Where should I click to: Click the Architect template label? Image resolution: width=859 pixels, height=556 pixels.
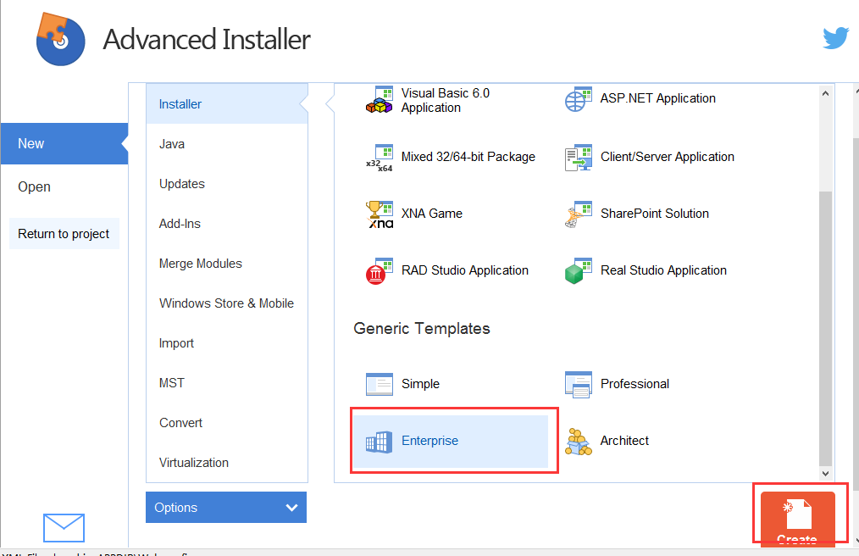point(624,441)
